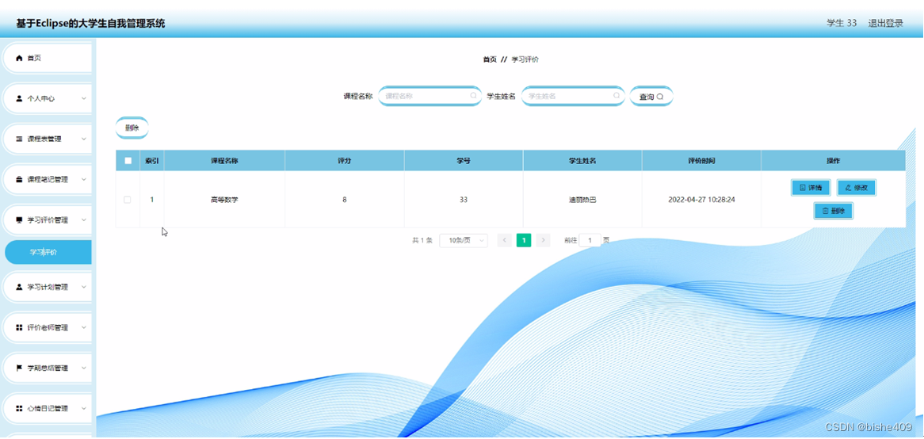924x439 pixels.
Task: Click the list icon for 课程表管理
Action: 19,139
